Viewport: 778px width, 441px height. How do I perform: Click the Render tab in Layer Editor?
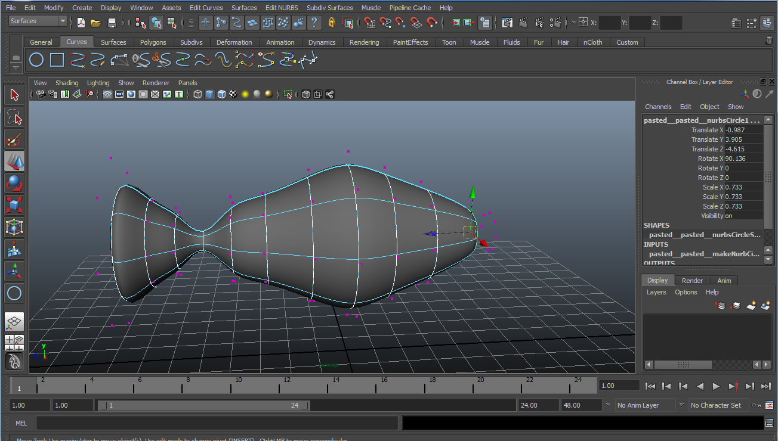coord(692,280)
